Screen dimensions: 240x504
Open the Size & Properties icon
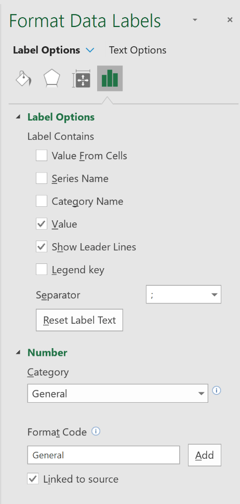[x=81, y=79]
